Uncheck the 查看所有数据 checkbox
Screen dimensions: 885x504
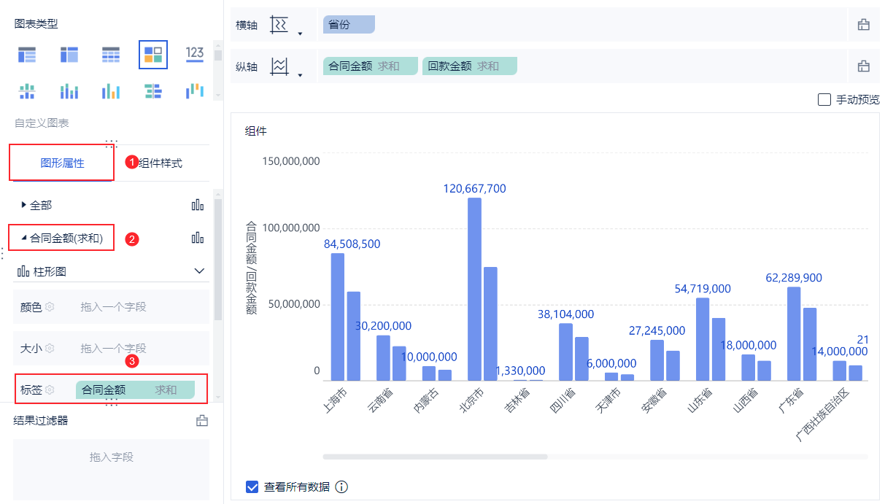[252, 487]
